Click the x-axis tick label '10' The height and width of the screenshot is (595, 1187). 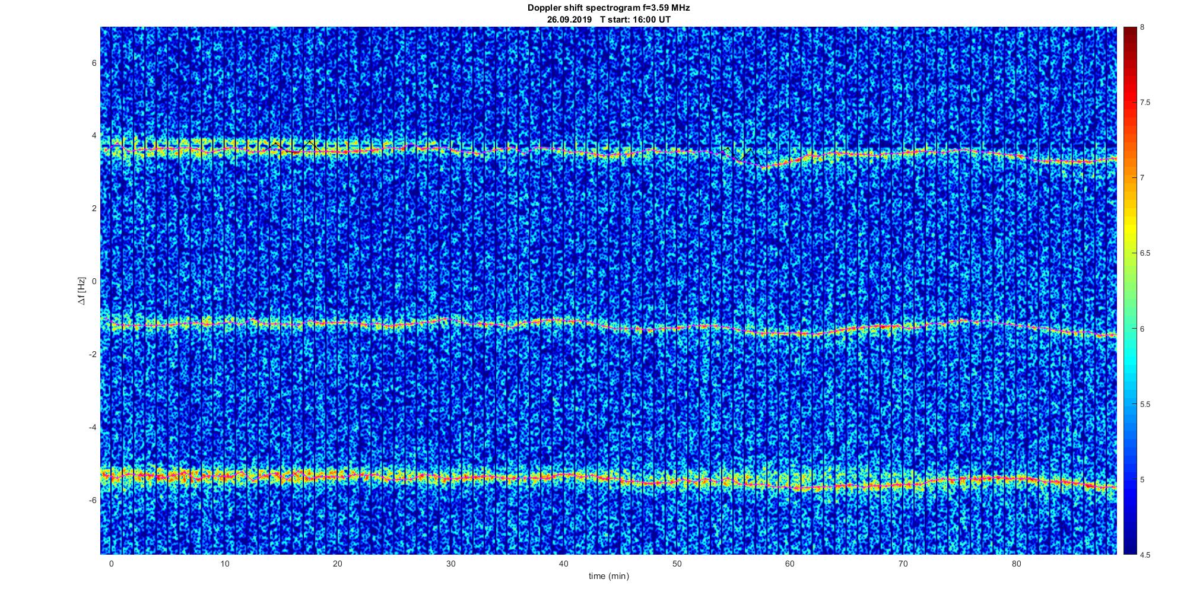224,564
